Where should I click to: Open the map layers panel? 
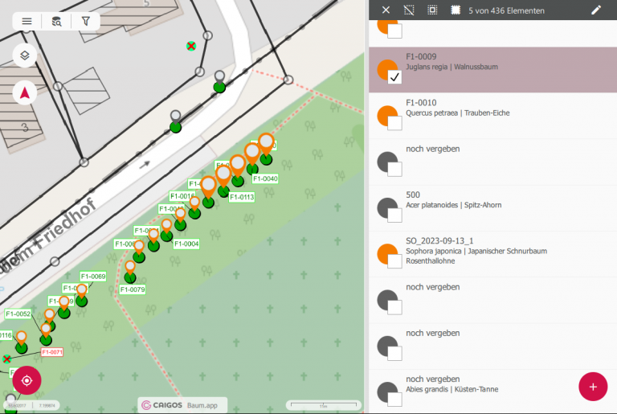[x=25, y=55]
